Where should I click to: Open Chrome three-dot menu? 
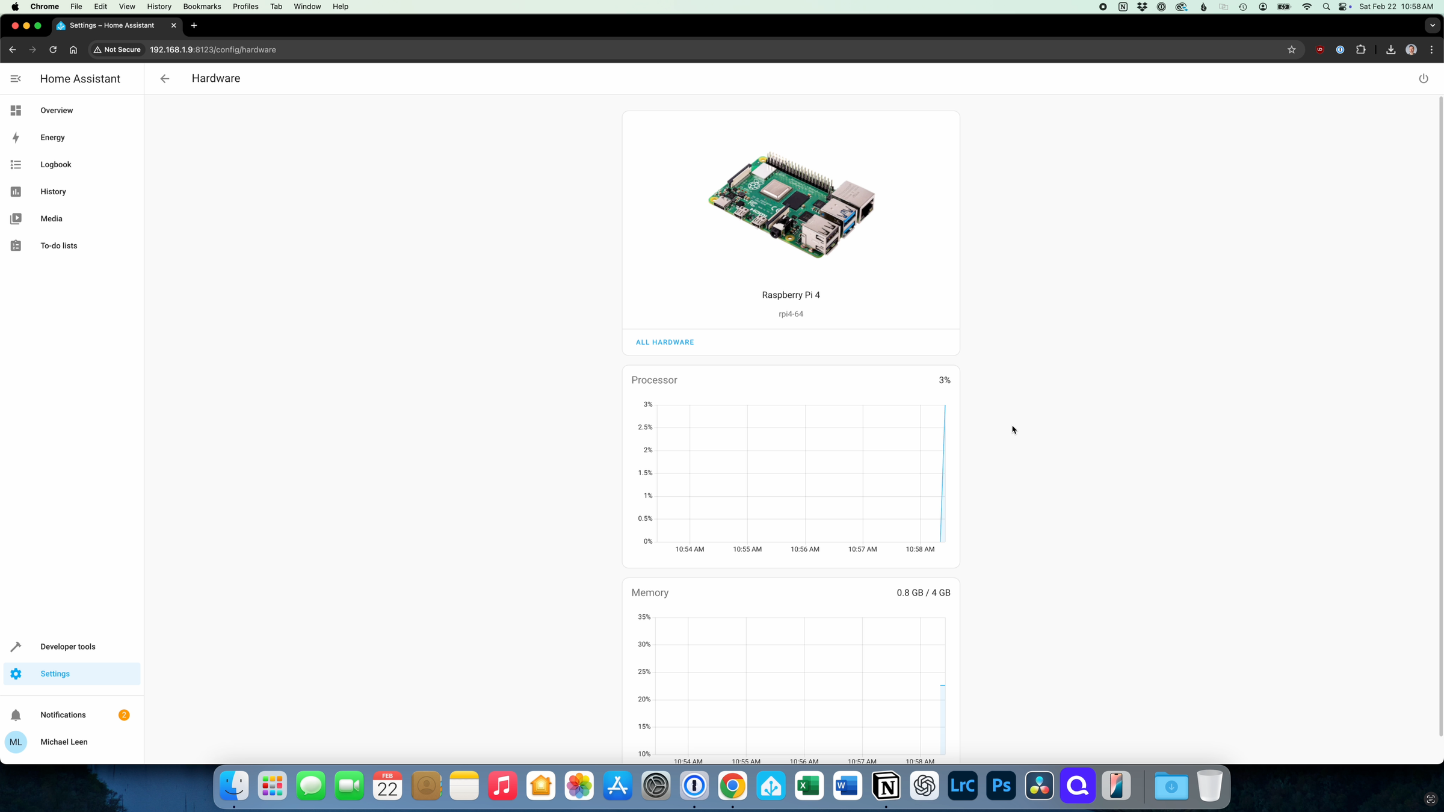(1431, 50)
